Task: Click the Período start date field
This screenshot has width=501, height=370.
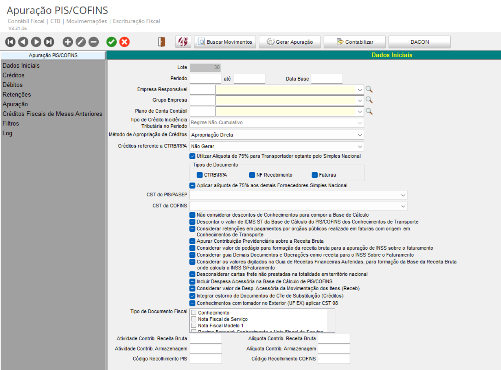Action: point(205,79)
